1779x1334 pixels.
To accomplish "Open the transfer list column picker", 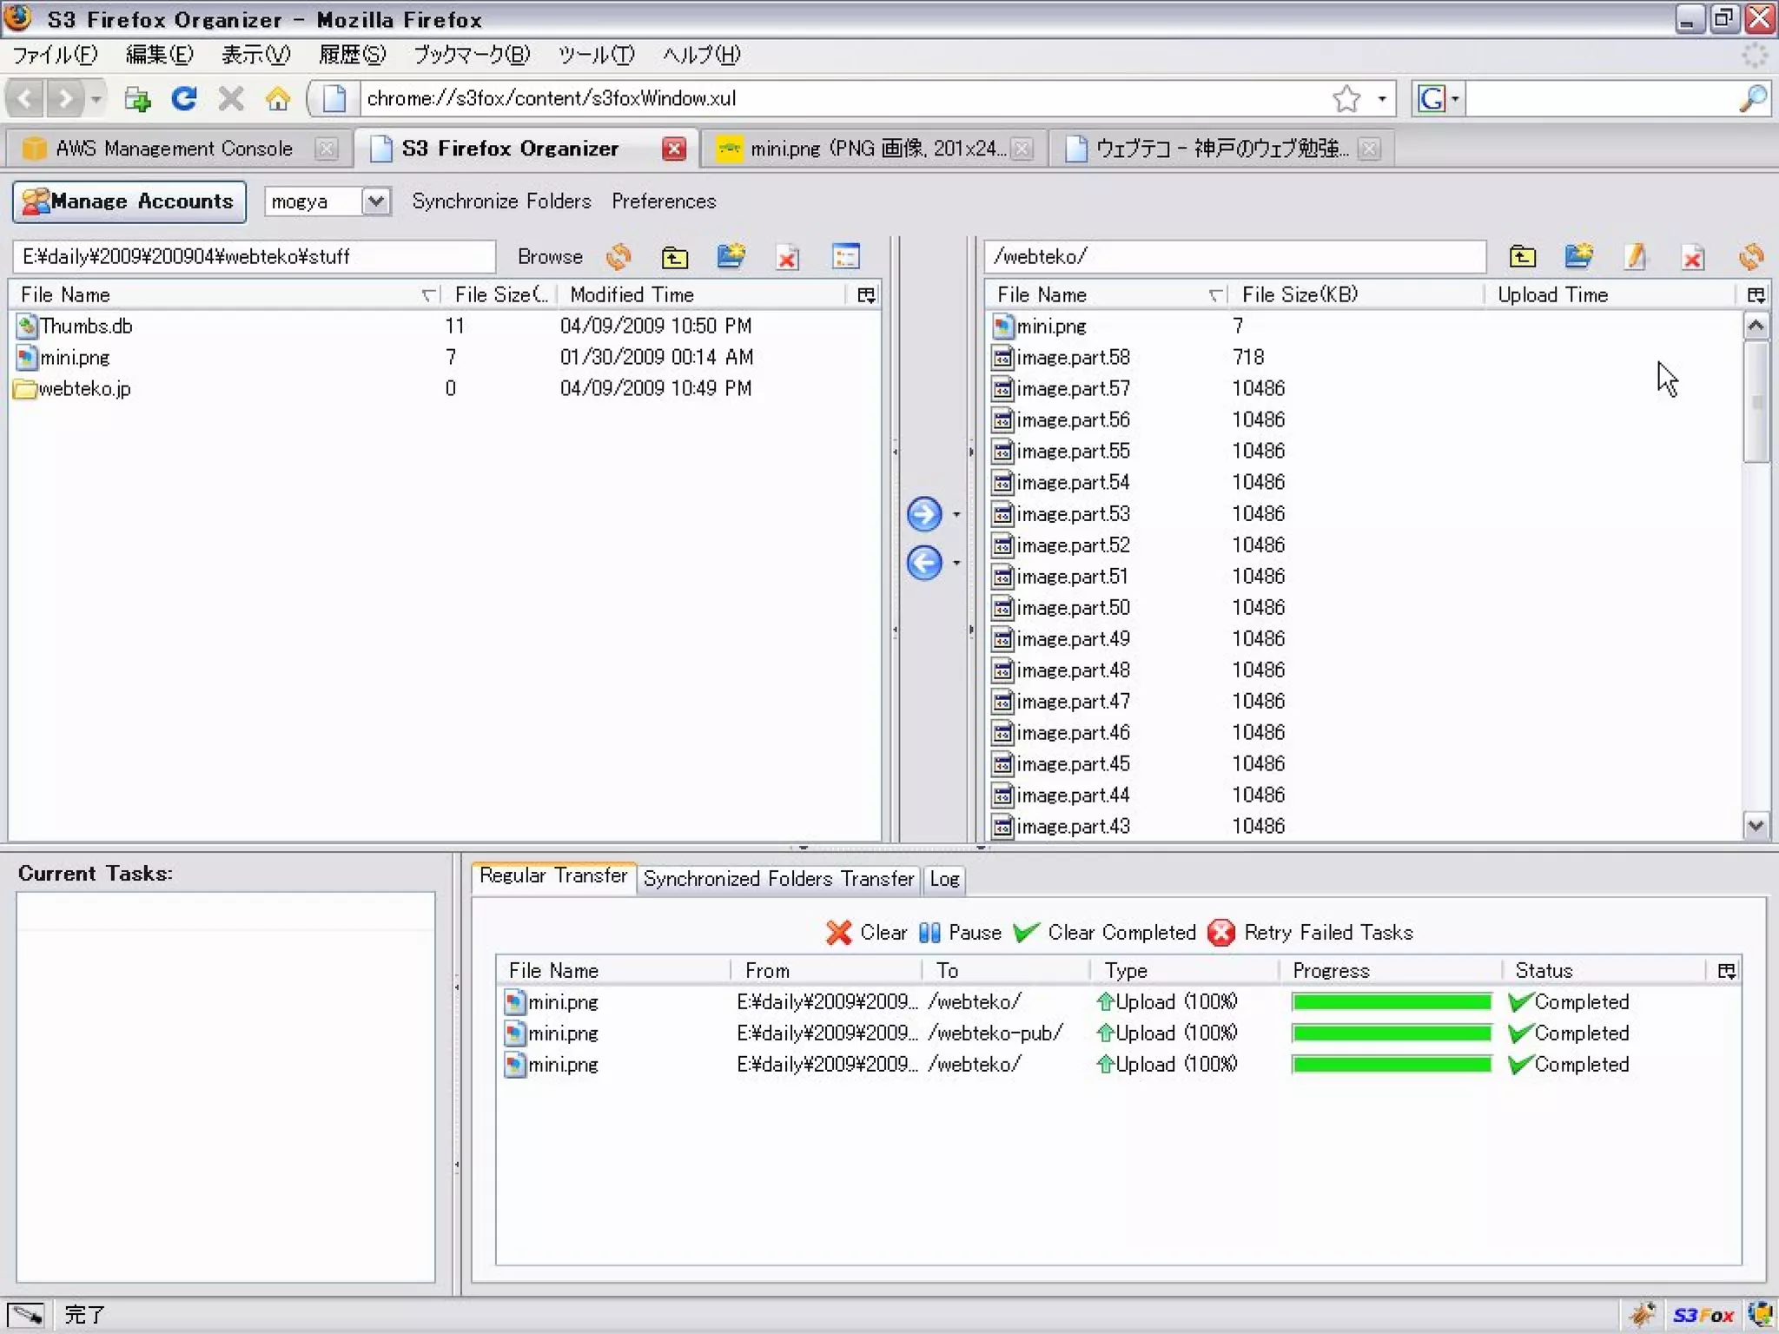I will coord(1727,971).
